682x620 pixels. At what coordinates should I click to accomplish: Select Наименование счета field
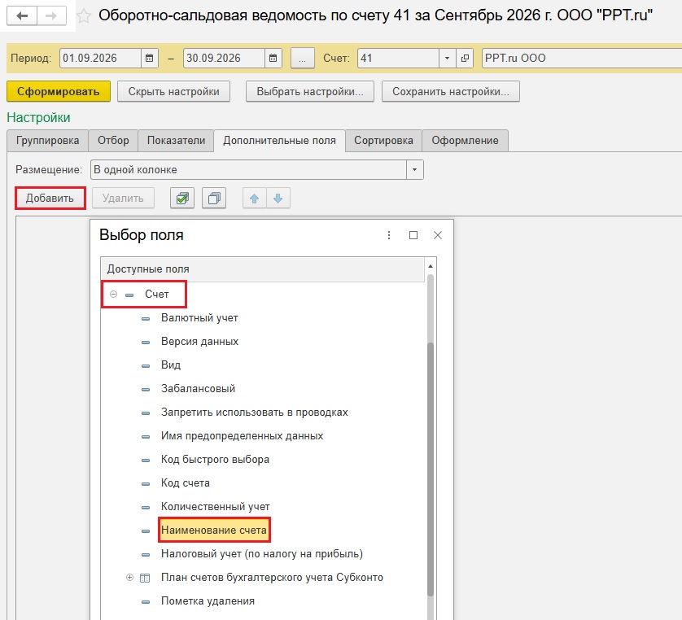point(214,530)
